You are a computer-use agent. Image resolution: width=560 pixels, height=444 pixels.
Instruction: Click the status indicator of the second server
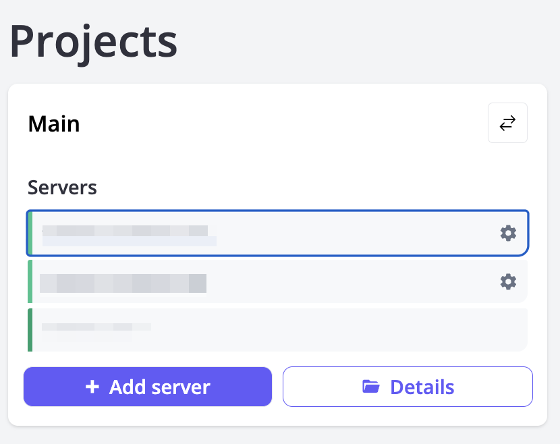coord(30,281)
